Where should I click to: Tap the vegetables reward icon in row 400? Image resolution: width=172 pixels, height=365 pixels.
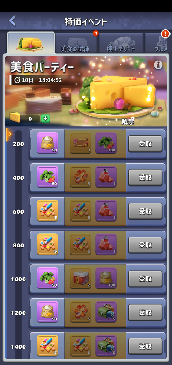tap(47, 177)
